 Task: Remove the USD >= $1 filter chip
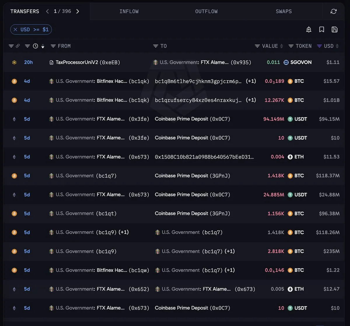coord(15,29)
